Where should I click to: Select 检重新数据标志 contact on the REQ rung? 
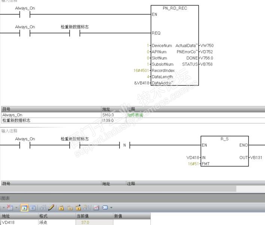75,33
